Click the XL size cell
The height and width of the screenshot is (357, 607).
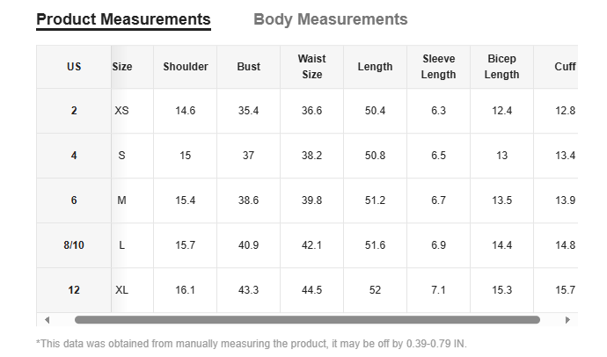coord(122,290)
